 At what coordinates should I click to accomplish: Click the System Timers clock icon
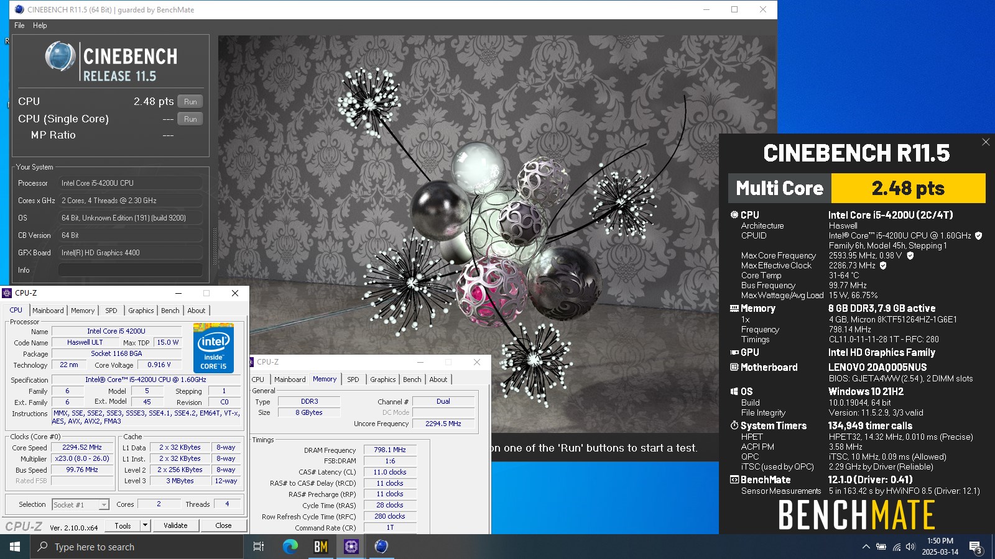pyautogui.click(x=734, y=425)
